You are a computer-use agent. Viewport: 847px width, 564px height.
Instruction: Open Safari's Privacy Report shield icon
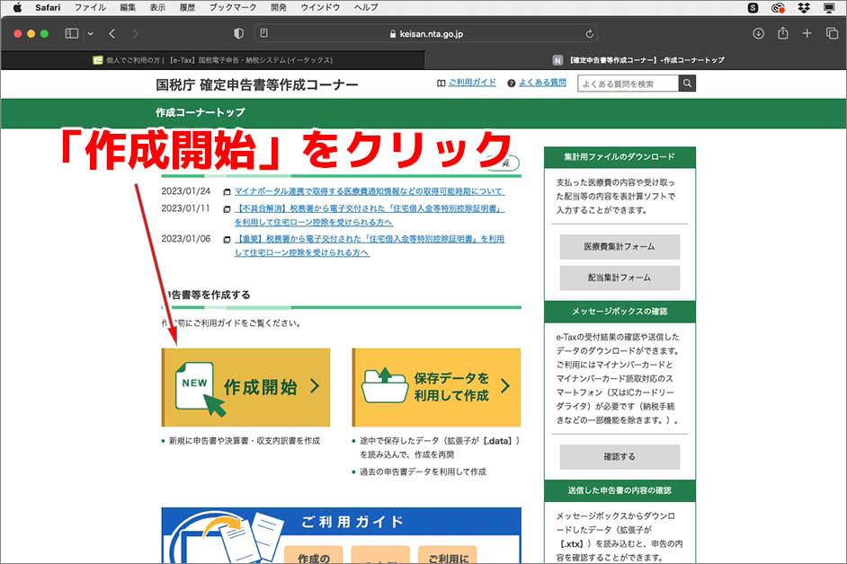(236, 32)
